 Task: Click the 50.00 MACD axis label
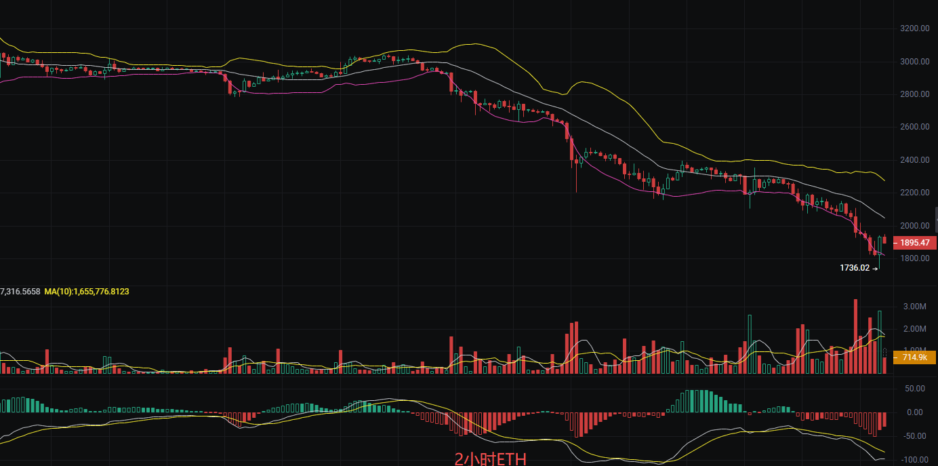pyautogui.click(x=915, y=389)
